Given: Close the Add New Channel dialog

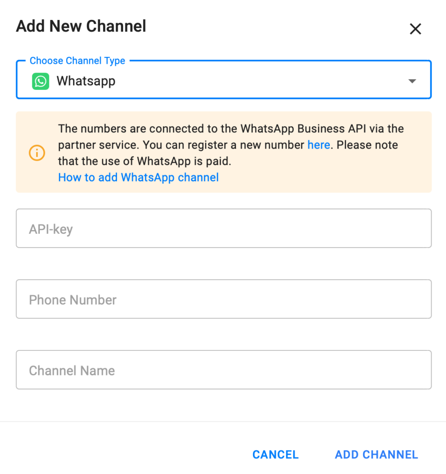Looking at the screenshot, I should (x=415, y=29).
